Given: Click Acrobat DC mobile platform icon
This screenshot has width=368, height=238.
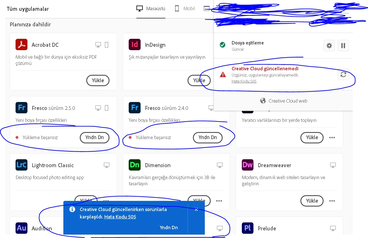Looking at the screenshot, I should [x=107, y=45].
